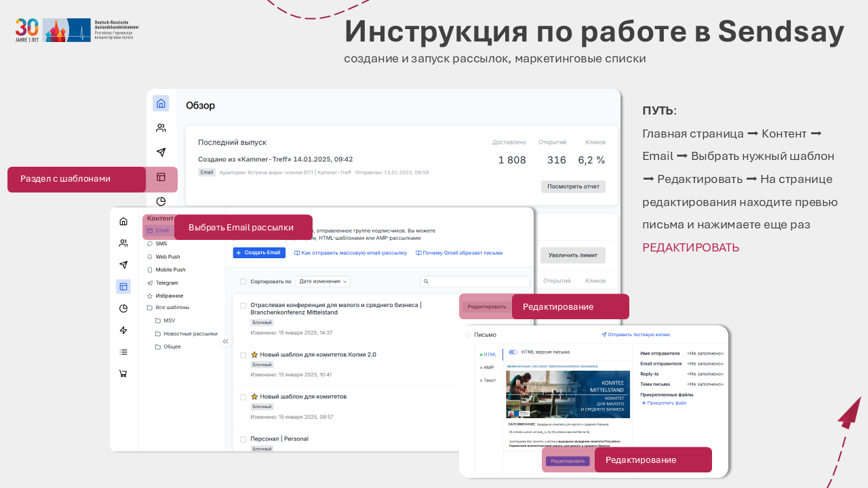
Task: Click Email отправителя Не заполнено value
Action: 705,363
